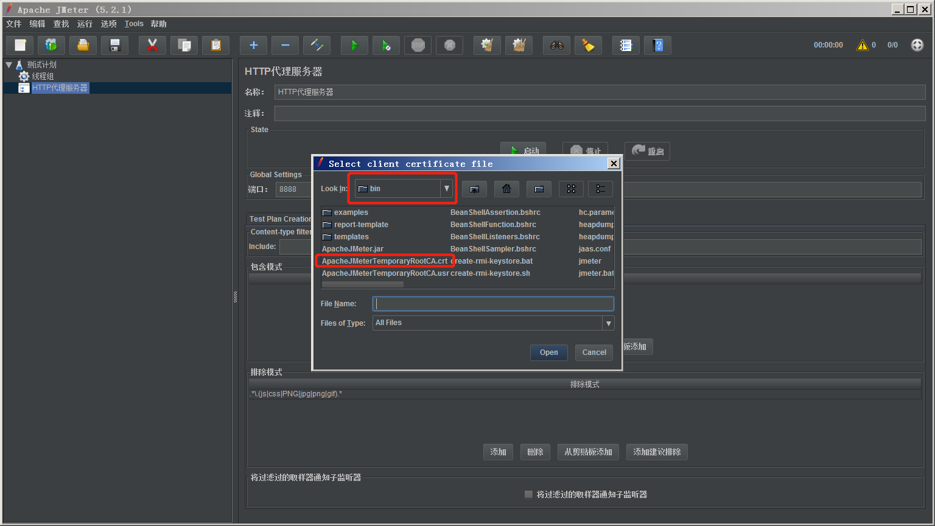
Task: Switch dialog to Details view icon
Action: coord(600,189)
